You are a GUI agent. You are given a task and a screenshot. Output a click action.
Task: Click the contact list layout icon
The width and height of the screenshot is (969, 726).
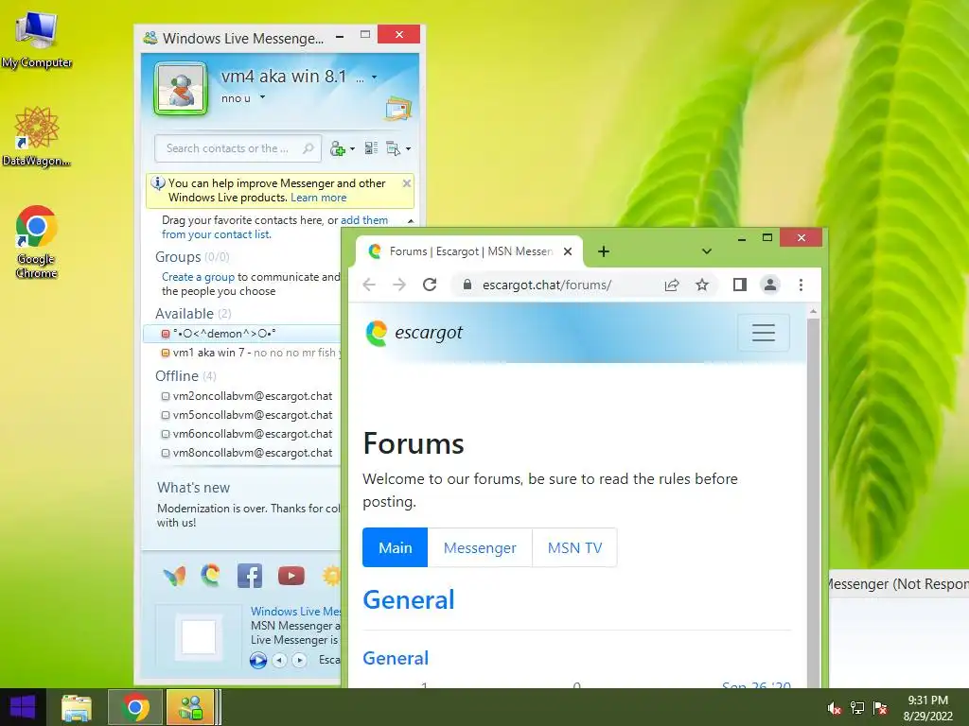tap(371, 148)
